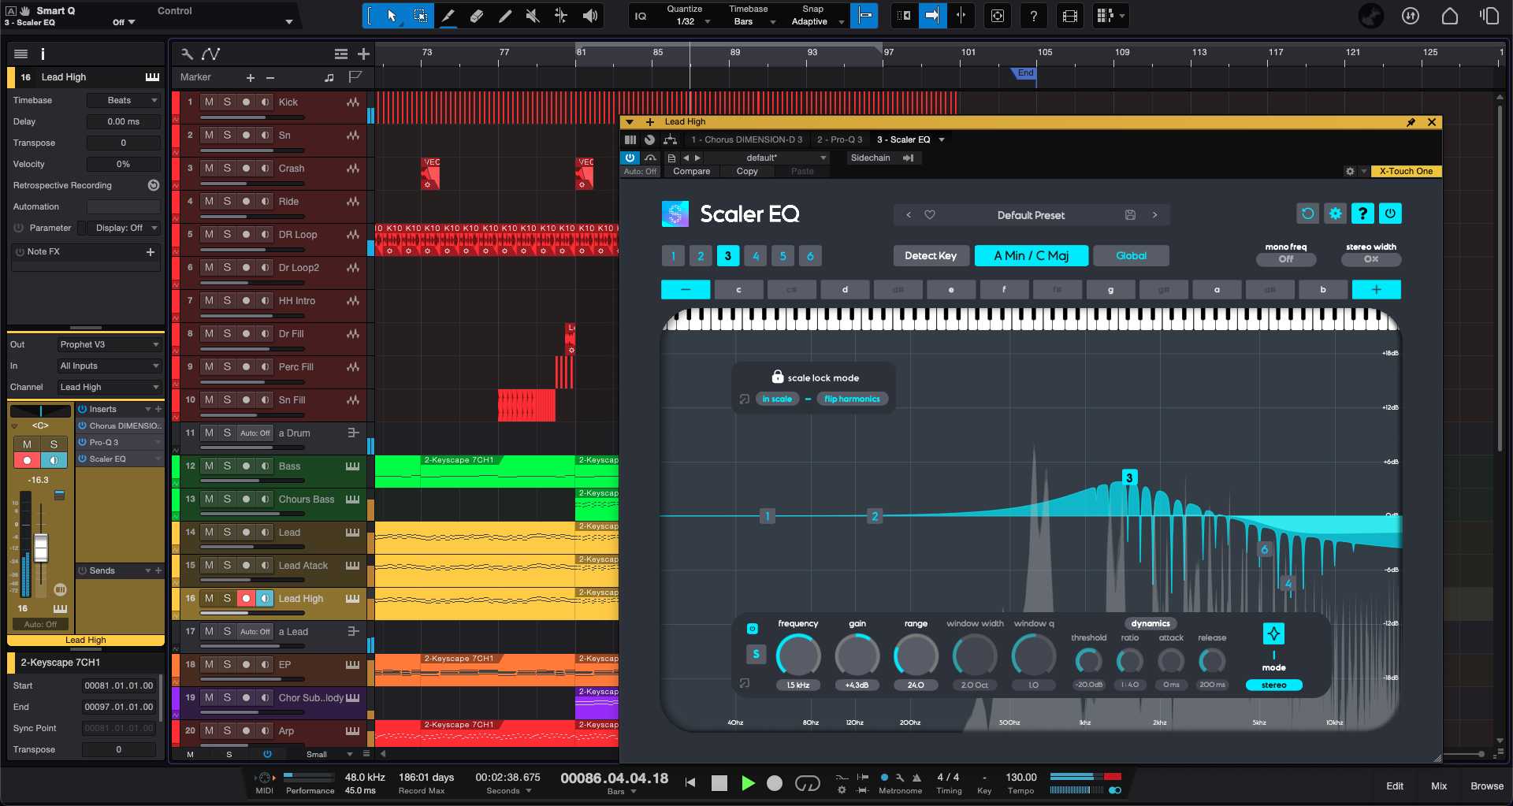Toggle monitor on Lead High track
Viewport: 1513px width, 806px height.
[265, 598]
